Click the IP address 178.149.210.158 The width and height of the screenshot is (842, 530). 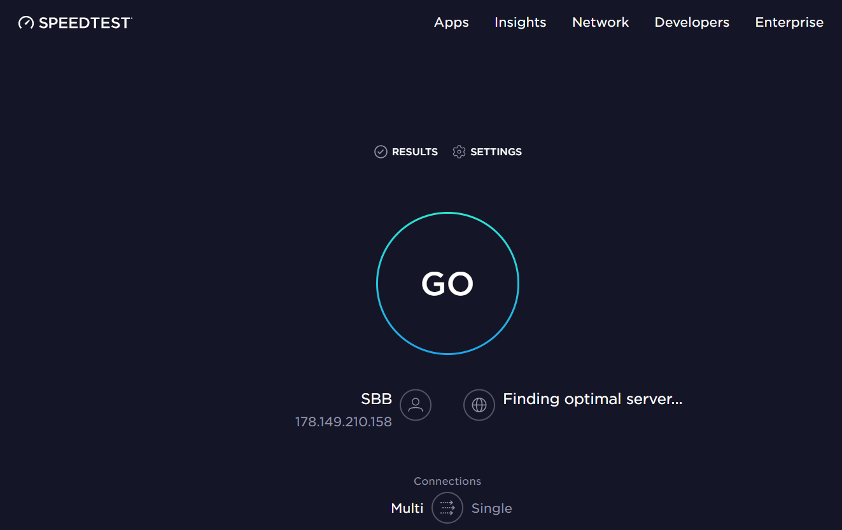coord(343,421)
